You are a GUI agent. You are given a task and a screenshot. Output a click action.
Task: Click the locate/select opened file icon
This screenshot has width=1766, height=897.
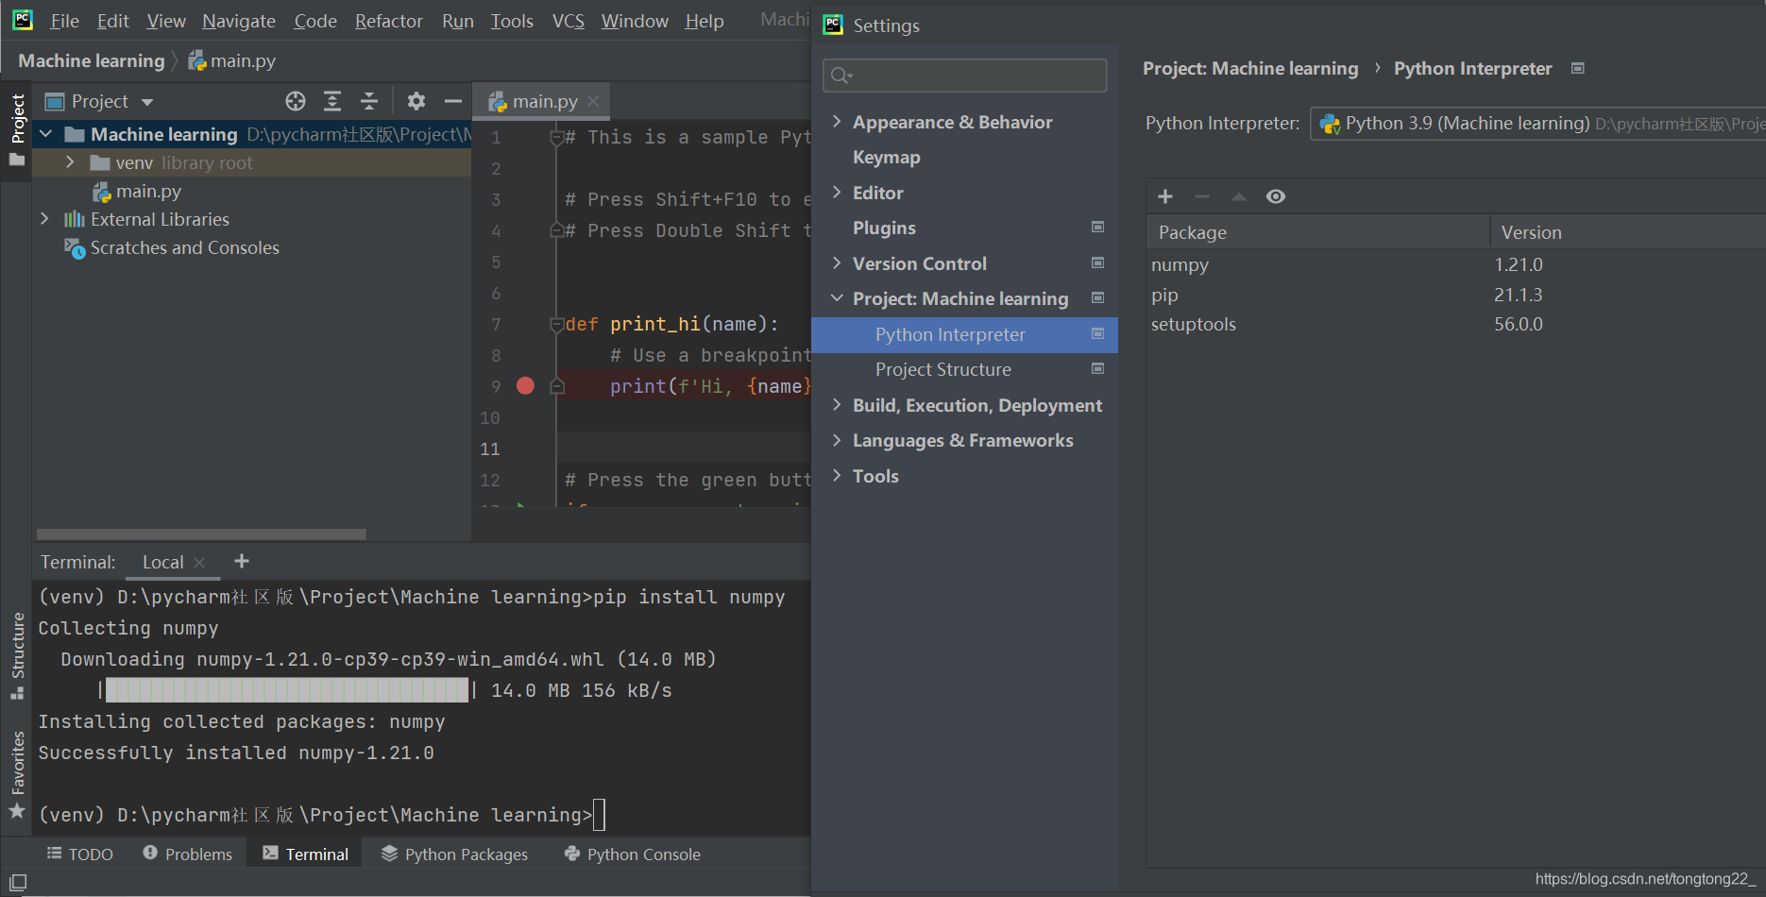pos(296,101)
